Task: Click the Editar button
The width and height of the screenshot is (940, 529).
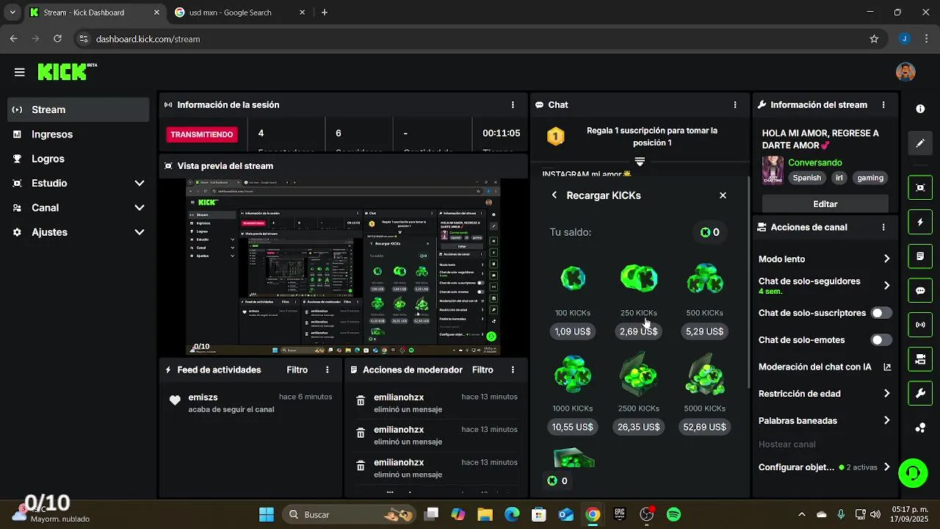Action: (825, 204)
